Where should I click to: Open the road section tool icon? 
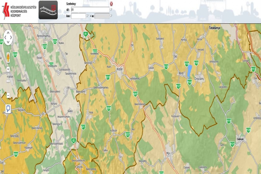coord(48,9)
